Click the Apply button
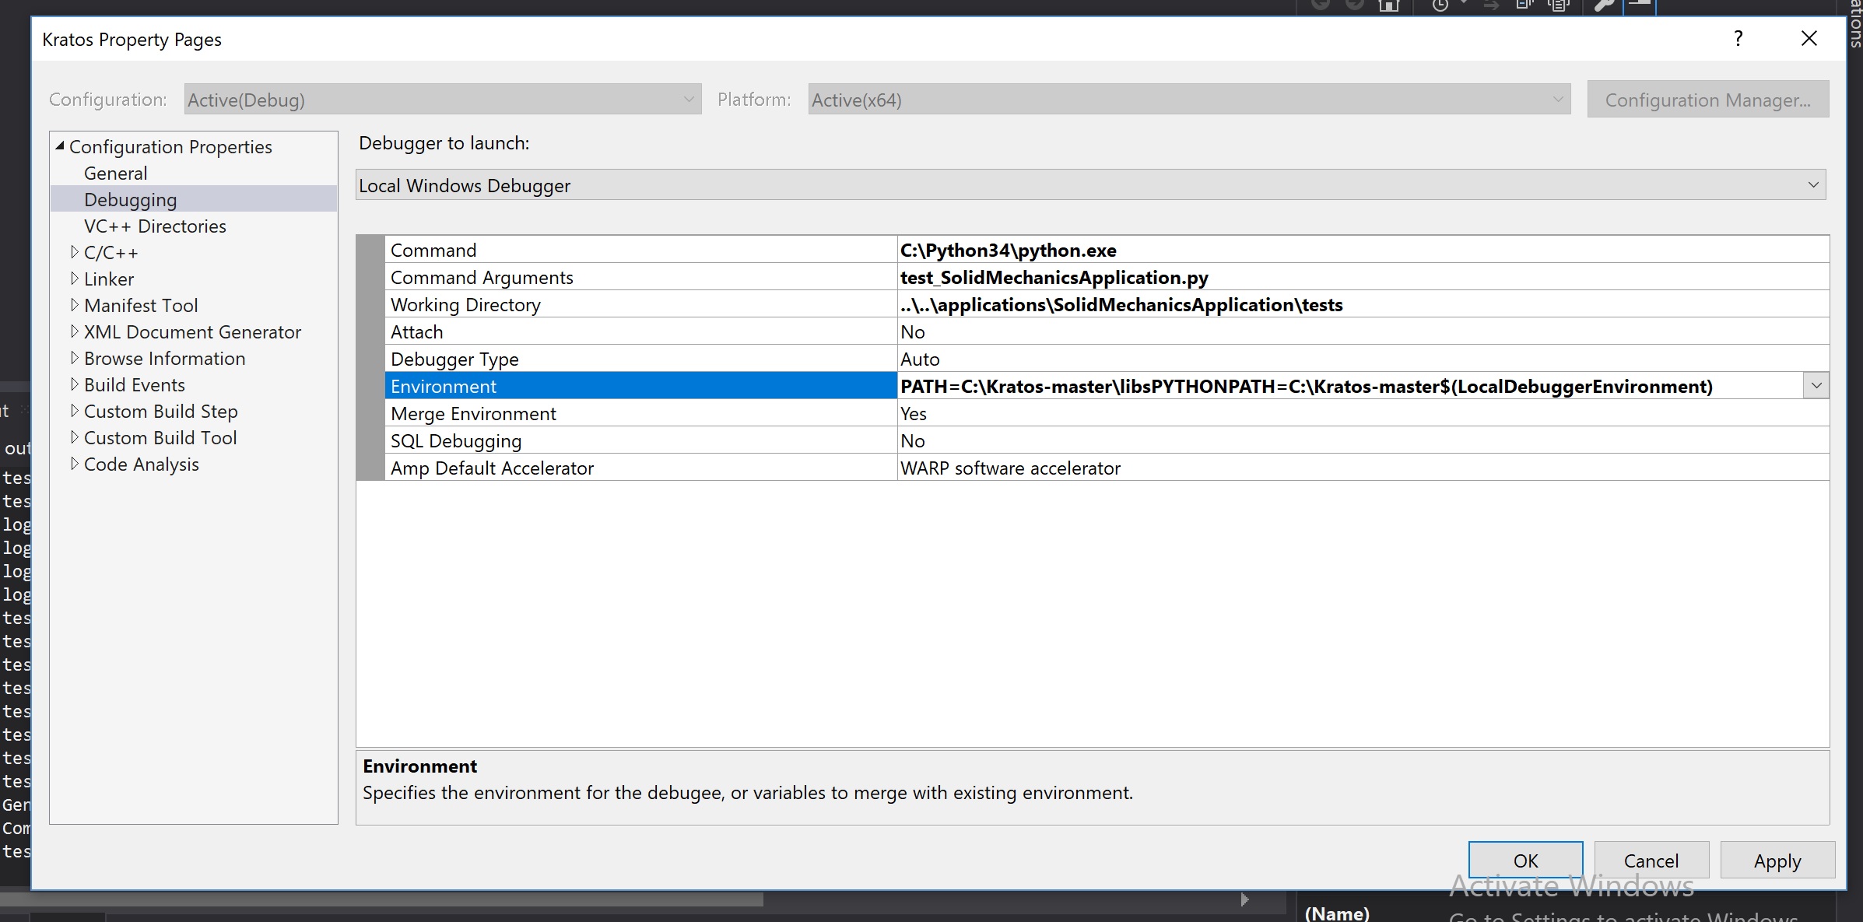The height and width of the screenshot is (922, 1863). 1777,861
